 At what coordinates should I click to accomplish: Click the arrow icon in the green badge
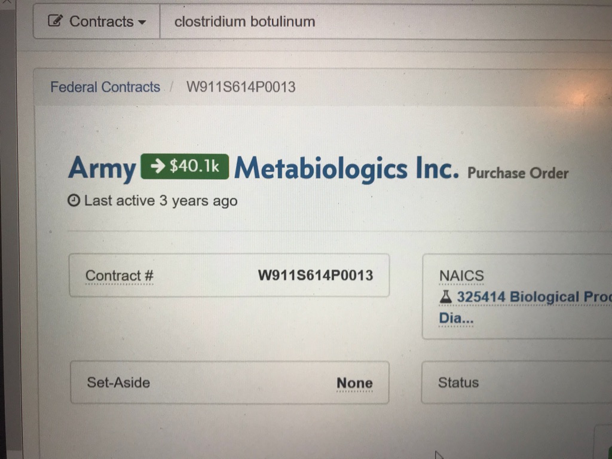pos(157,167)
